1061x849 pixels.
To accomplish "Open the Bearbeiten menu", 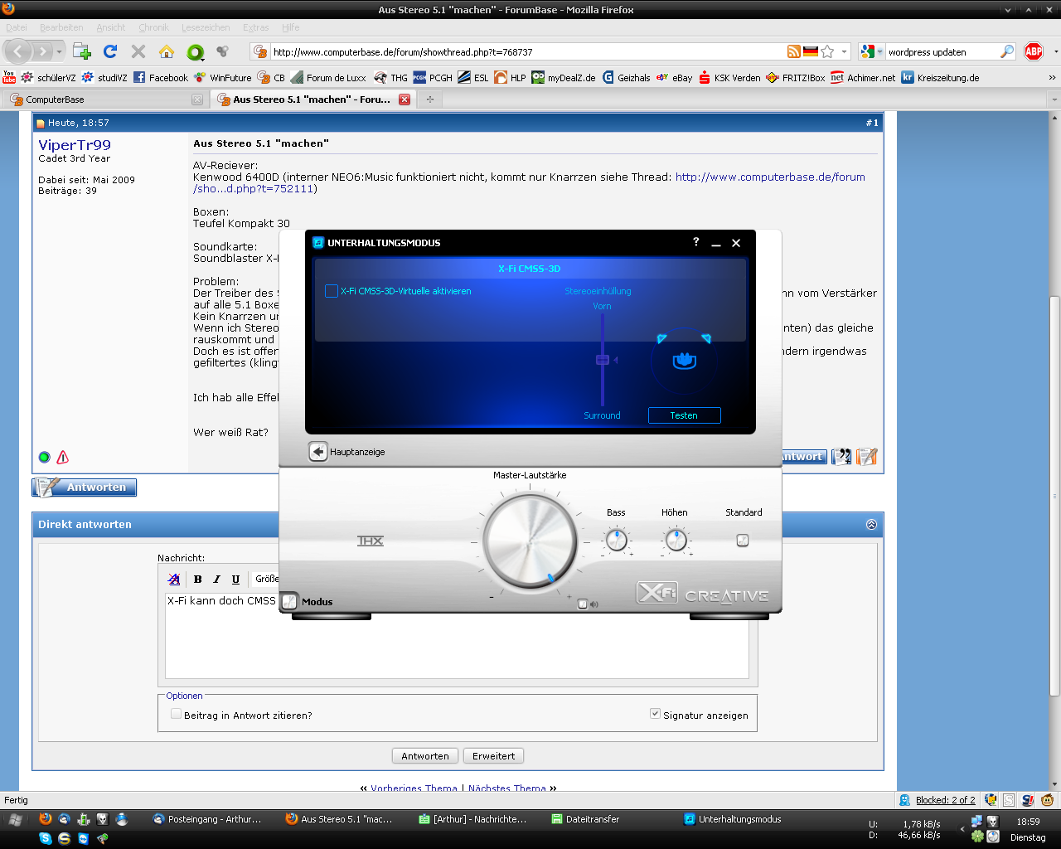I will [x=61, y=27].
